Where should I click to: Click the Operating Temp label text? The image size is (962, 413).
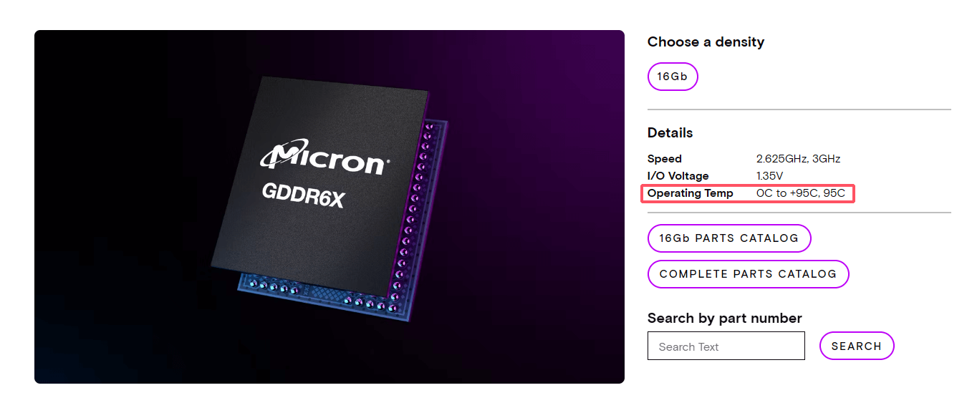690,193
